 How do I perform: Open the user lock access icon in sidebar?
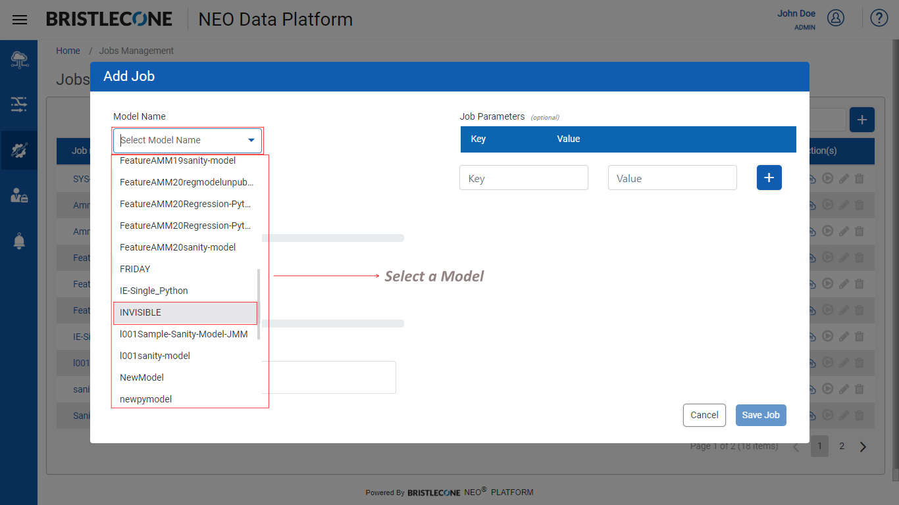(19, 195)
